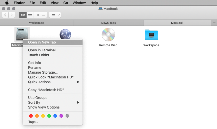Viewport: 217px width, 129px height.
Task: Add a new tab with plus button
Action: coord(214,23)
